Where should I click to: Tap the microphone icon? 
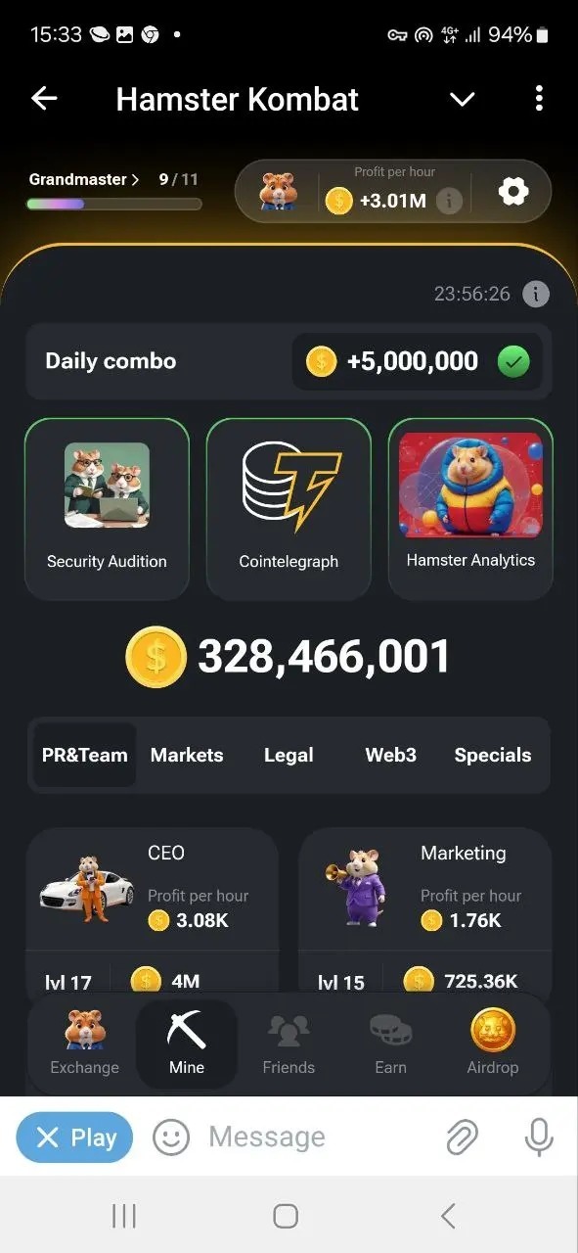[x=538, y=1137]
